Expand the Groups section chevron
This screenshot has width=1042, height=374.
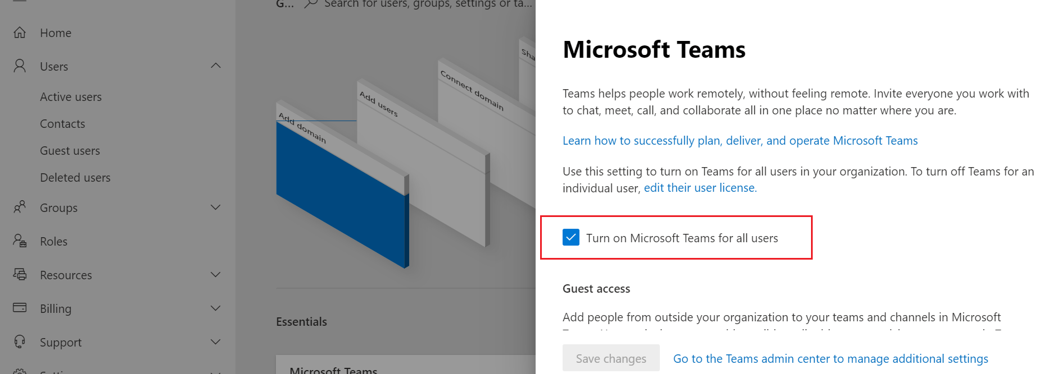click(215, 207)
